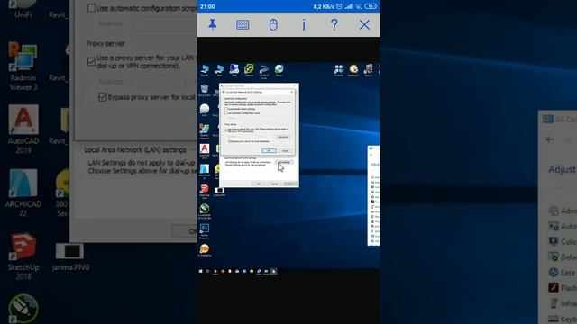Image resolution: width=577 pixels, height=324 pixels.
Task: Launch Radmin Viewer 3 in the remote view
Action: tap(205, 131)
